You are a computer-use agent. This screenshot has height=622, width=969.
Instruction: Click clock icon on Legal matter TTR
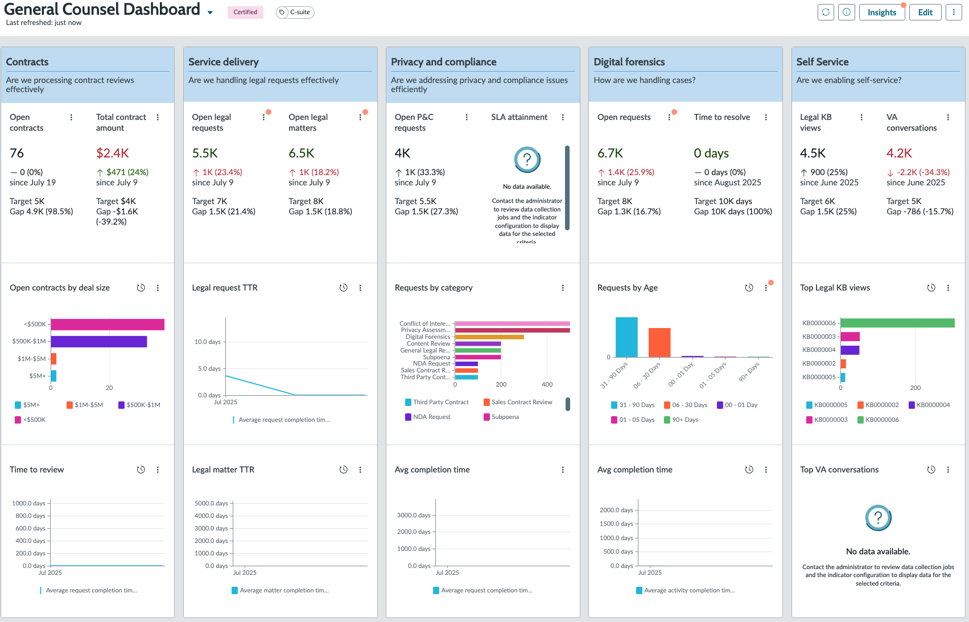(x=343, y=470)
